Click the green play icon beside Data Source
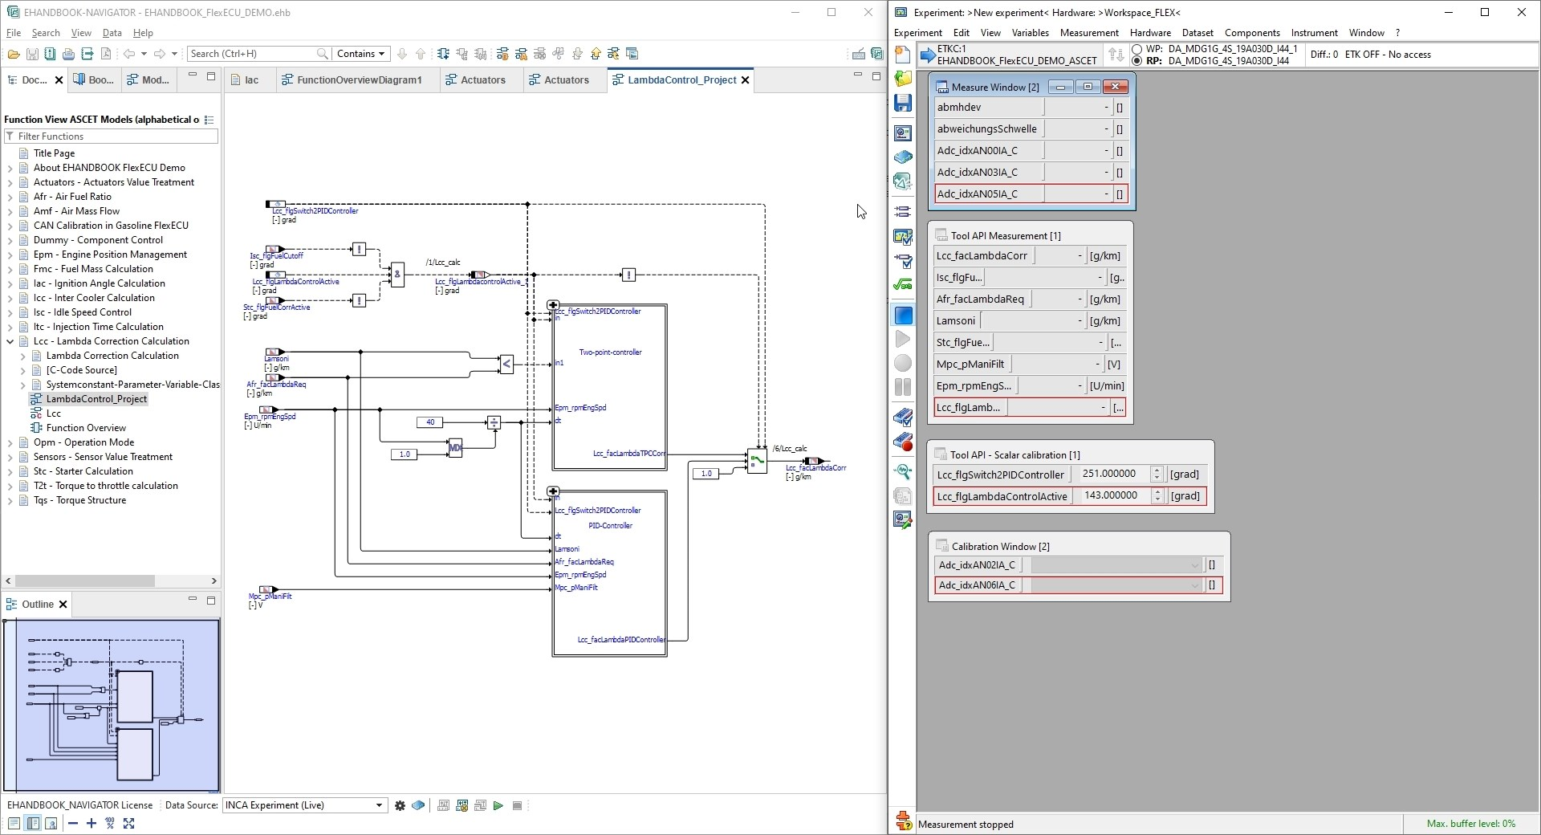This screenshot has width=1541, height=835. point(498,805)
